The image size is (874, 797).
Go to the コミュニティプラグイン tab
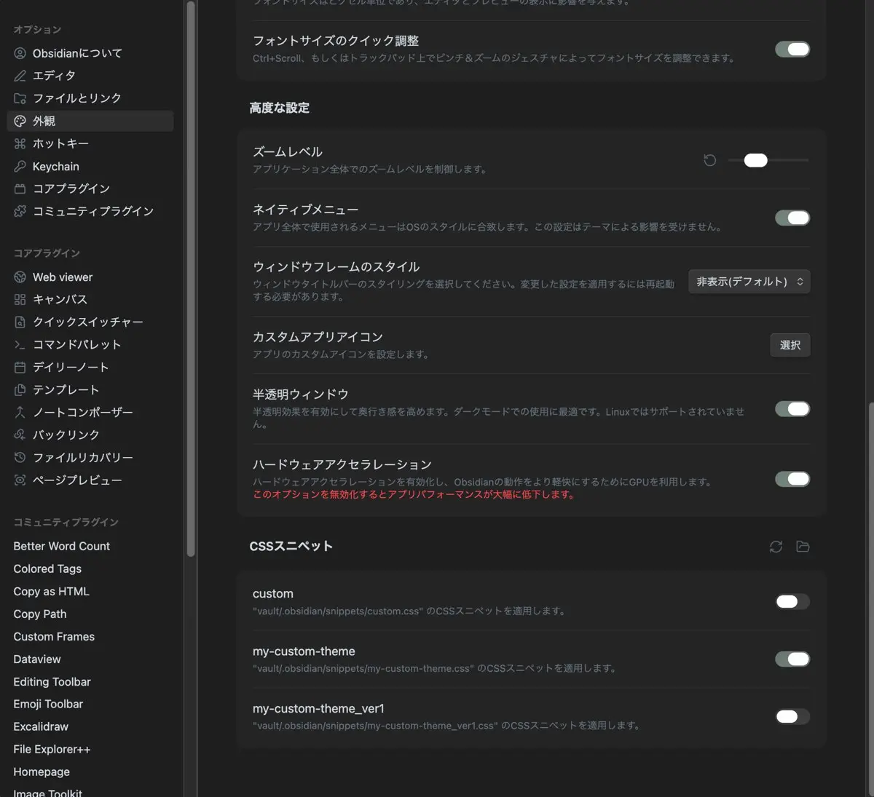pyautogui.click(x=90, y=211)
